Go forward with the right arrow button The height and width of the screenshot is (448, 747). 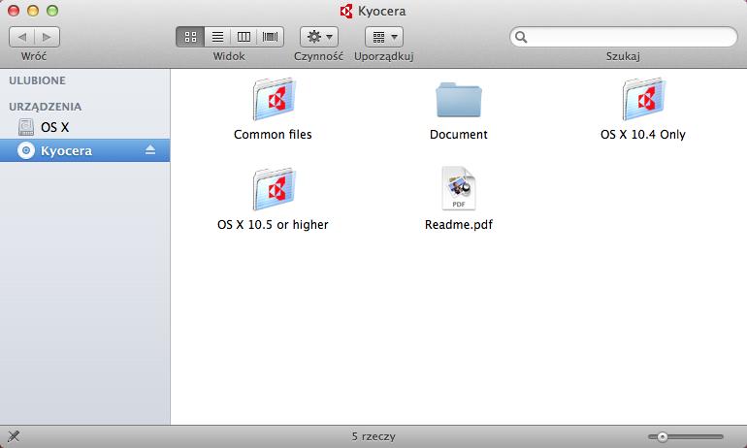tap(47, 37)
